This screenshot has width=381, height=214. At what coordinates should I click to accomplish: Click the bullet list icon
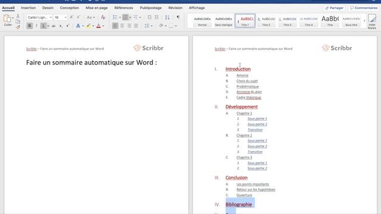coord(115,17)
